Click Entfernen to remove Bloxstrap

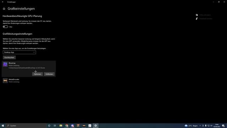pyautogui.click(x=49, y=74)
